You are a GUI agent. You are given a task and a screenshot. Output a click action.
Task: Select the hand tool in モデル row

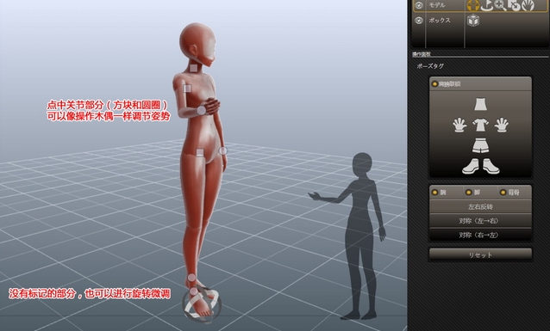(x=528, y=5)
